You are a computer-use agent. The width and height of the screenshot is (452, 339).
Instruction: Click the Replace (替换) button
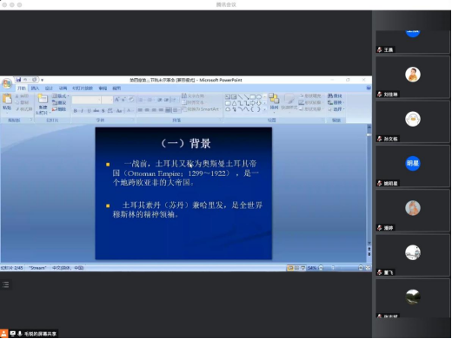pyautogui.click(x=335, y=102)
